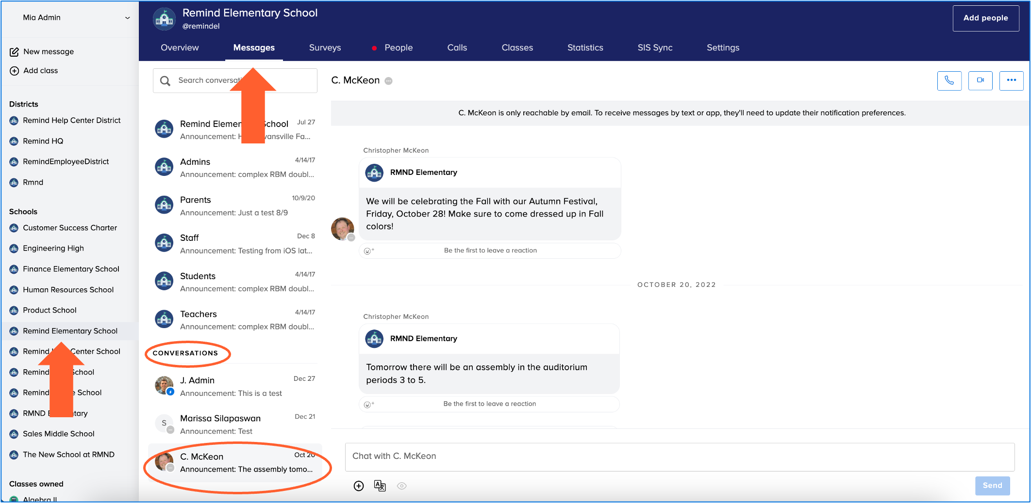Click the Add people button

(x=985, y=18)
